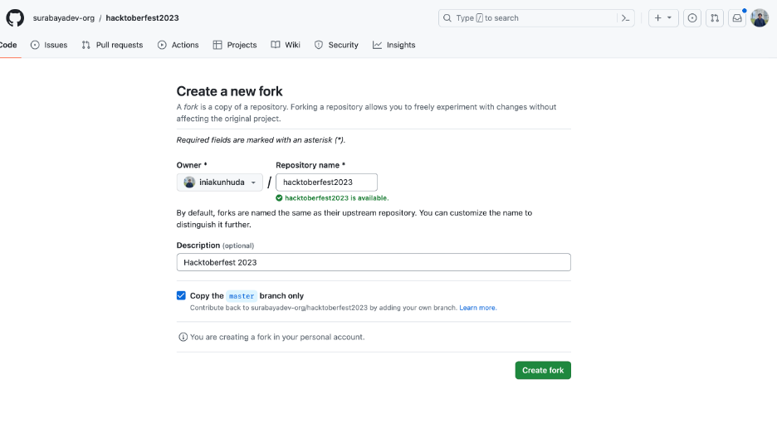
Task: Click the info icon beside personal account note
Action: 183,337
